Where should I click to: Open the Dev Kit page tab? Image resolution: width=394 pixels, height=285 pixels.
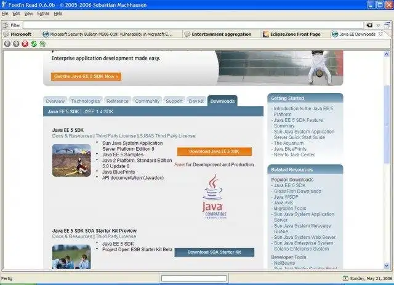click(196, 101)
